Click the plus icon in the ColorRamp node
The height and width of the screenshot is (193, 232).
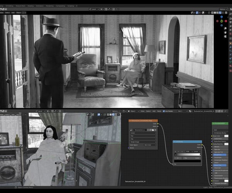tap(175, 152)
